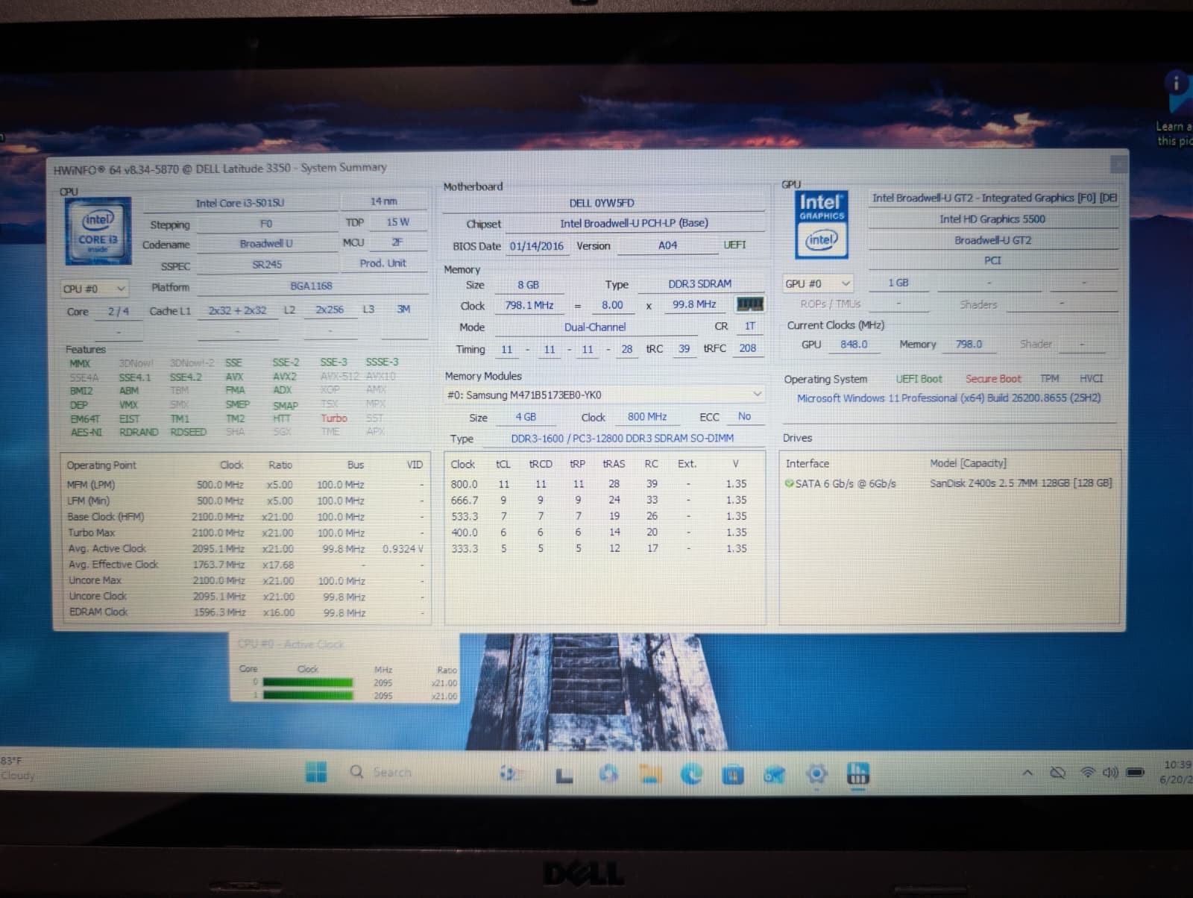
Task: Click the Base Clock (HFM) row
Action: (x=245, y=517)
